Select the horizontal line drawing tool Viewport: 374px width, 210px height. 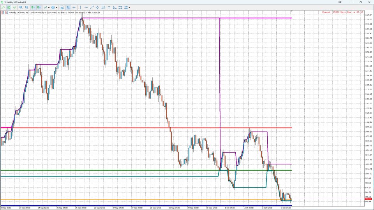86,7
